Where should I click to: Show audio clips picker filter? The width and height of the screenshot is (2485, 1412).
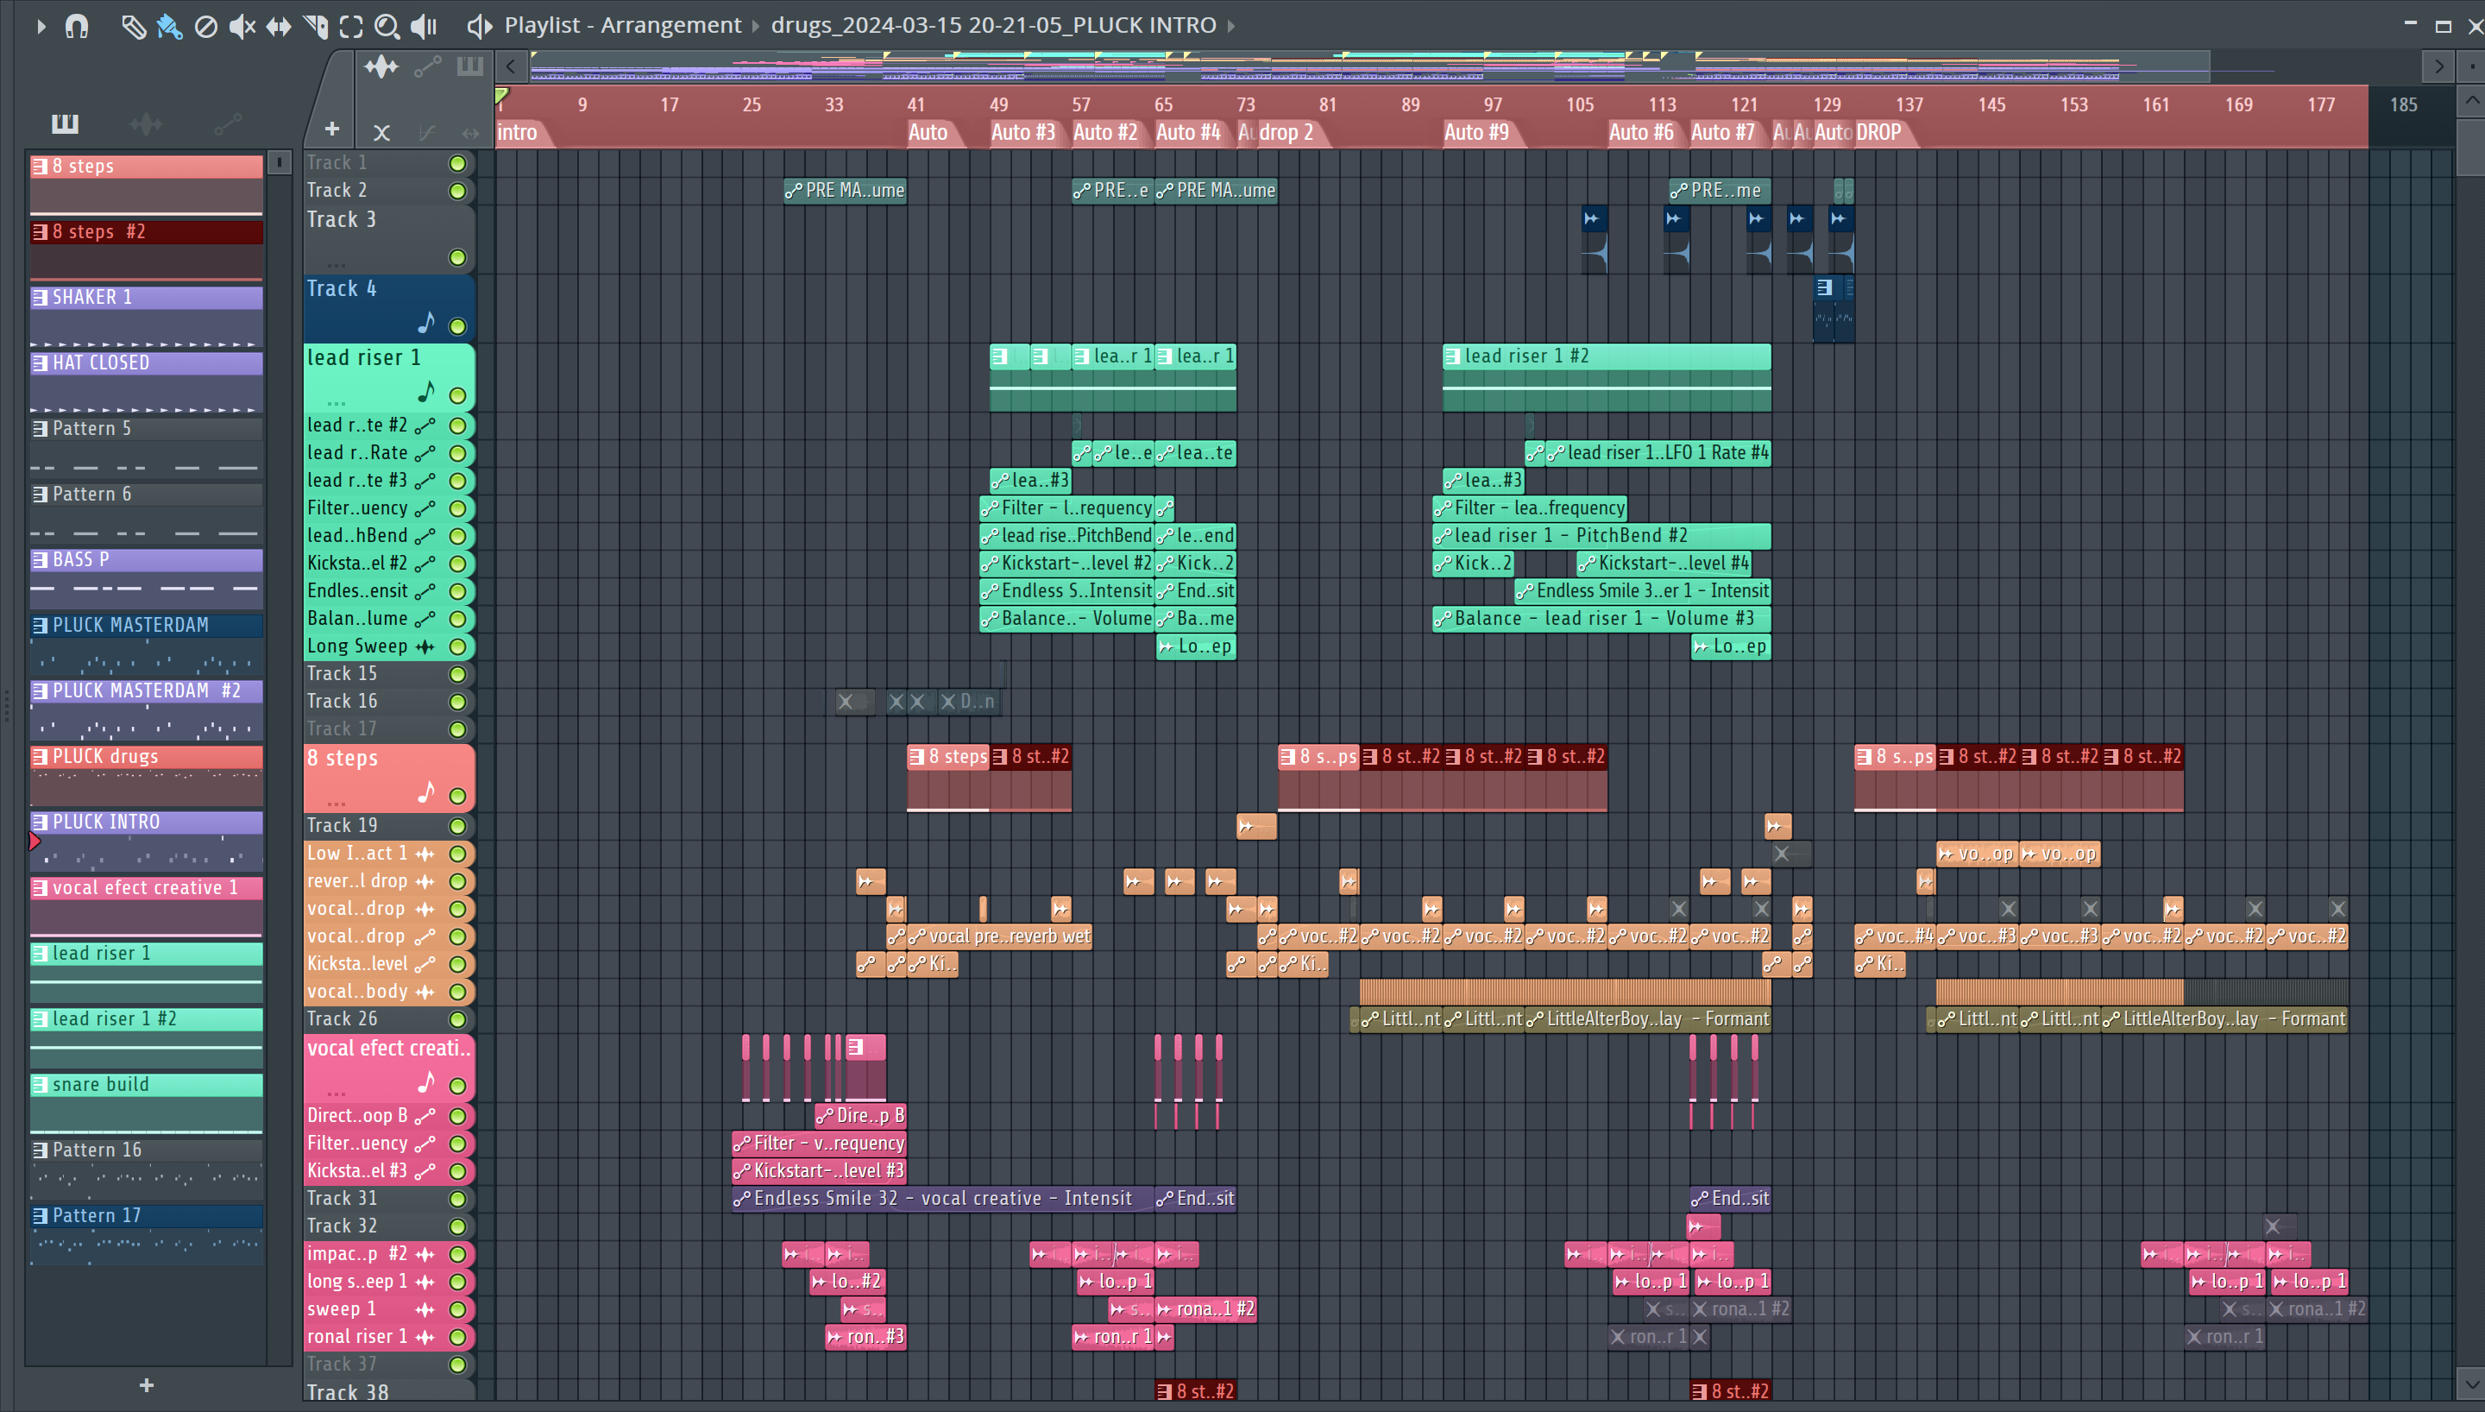click(145, 124)
